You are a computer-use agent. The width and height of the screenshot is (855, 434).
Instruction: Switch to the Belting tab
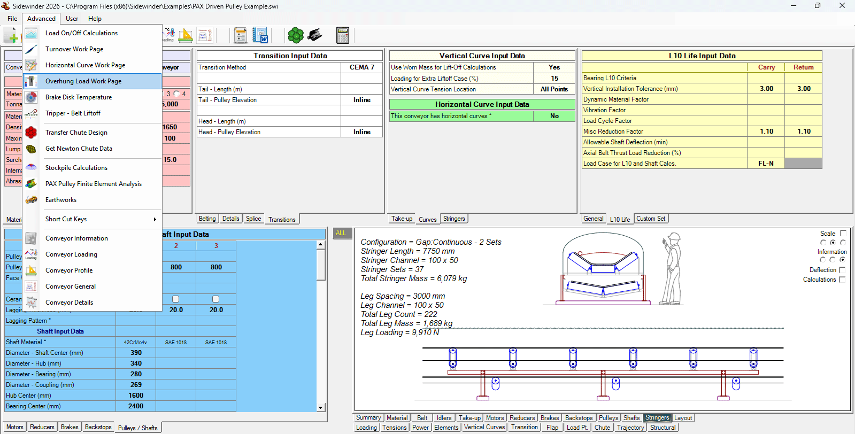(x=207, y=219)
